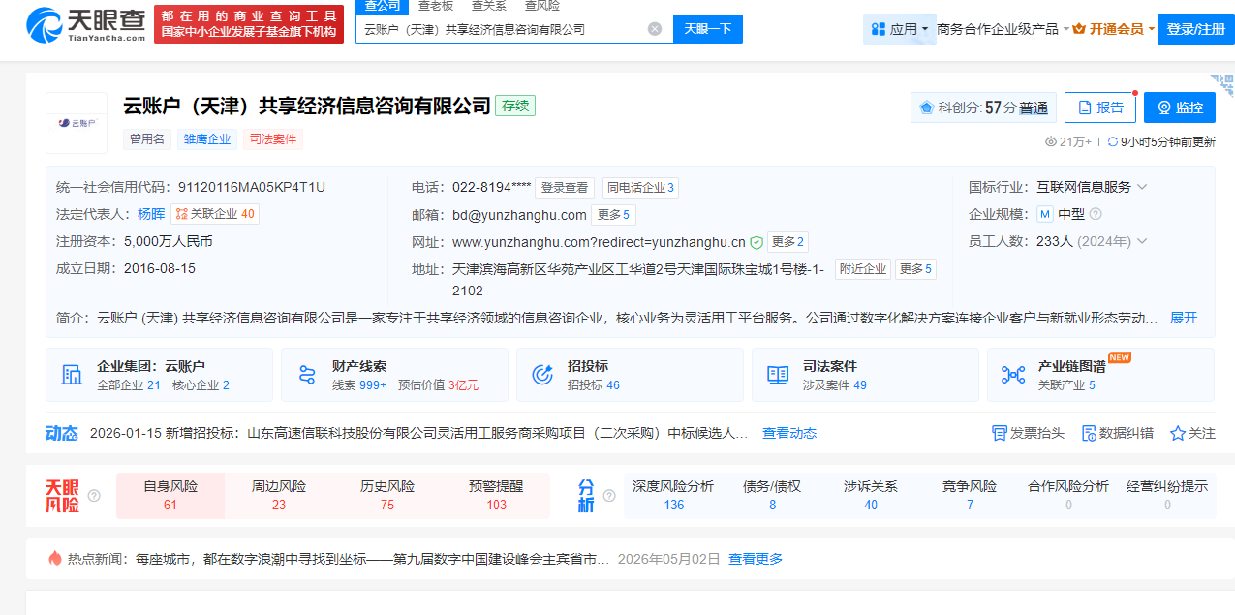Select the 周边风险 23 tab
The width and height of the screenshot is (1235, 615).
point(279,495)
